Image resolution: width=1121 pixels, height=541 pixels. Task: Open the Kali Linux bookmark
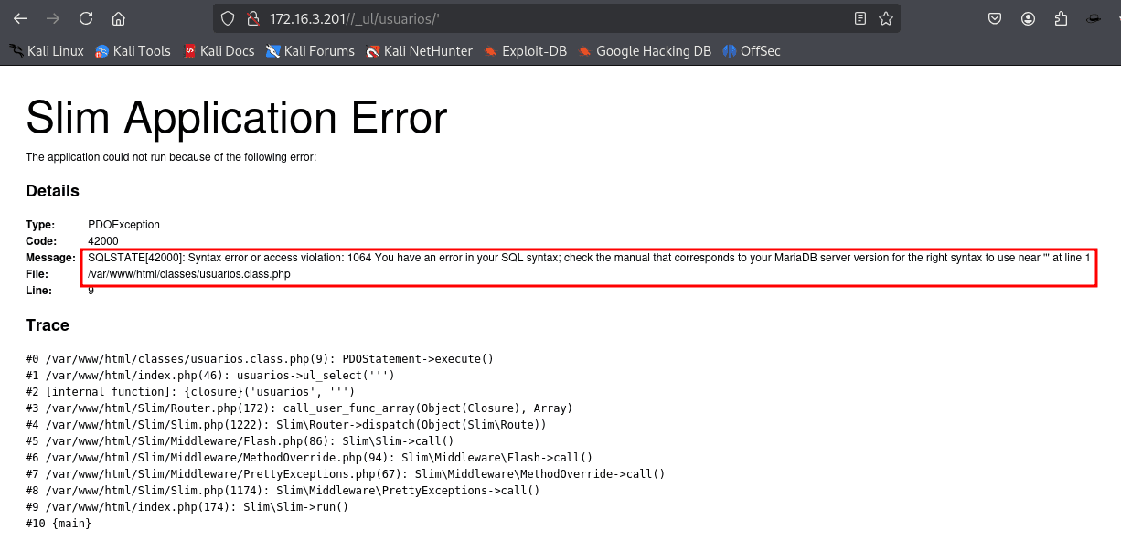[x=47, y=51]
